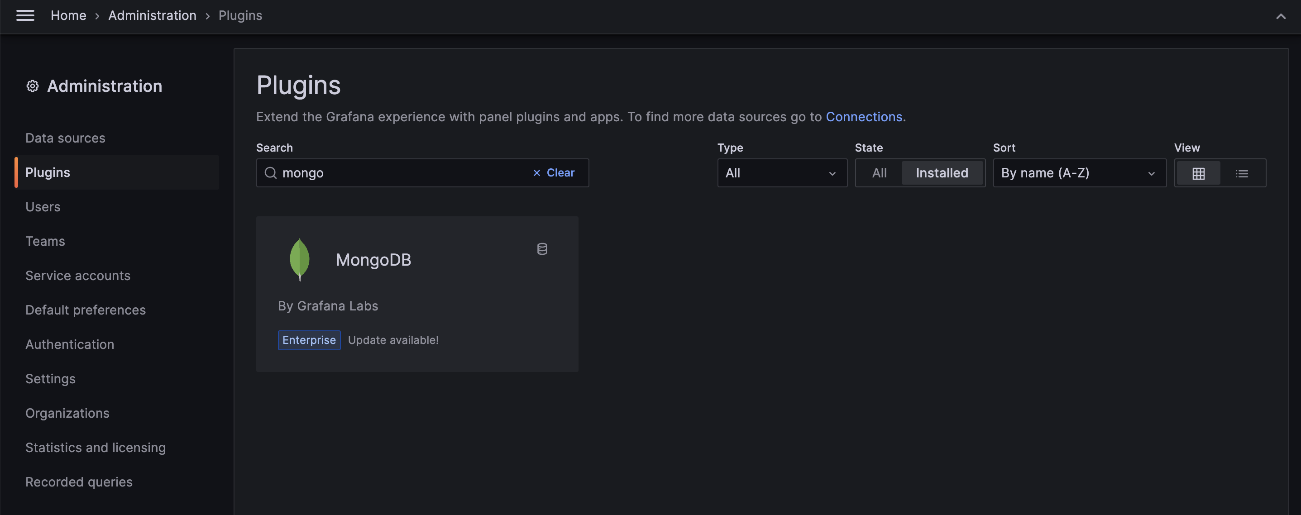Image resolution: width=1301 pixels, height=515 pixels.
Task: Click the MongoDB plugin icon
Action: 300,260
